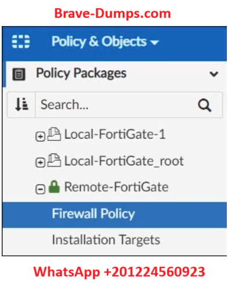Collapse the Policy Packages section chevron
Screen dimensions: 228x283
coord(213,74)
